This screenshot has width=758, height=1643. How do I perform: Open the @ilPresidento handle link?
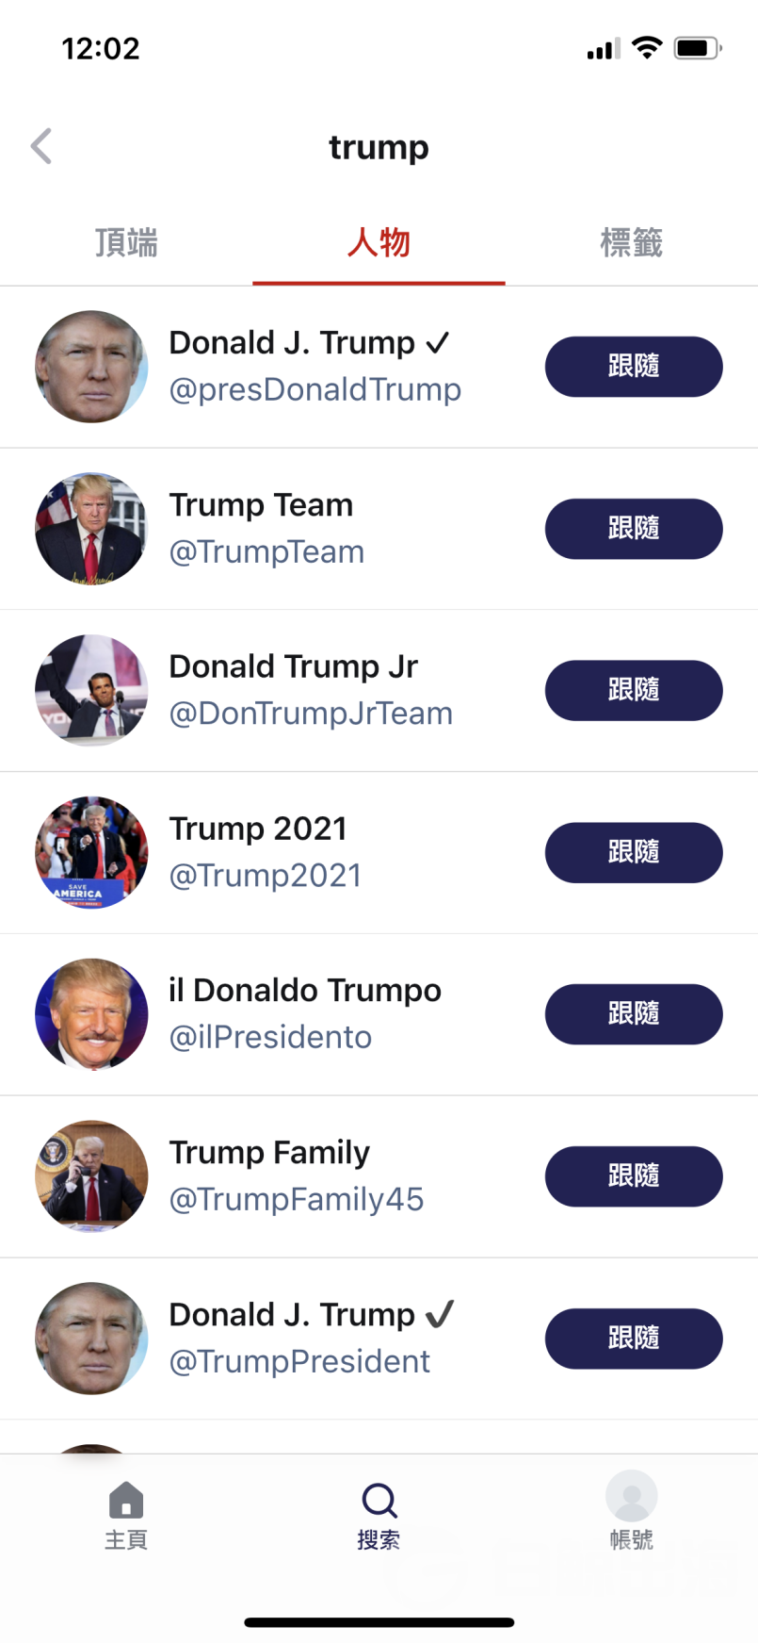pos(270,1037)
